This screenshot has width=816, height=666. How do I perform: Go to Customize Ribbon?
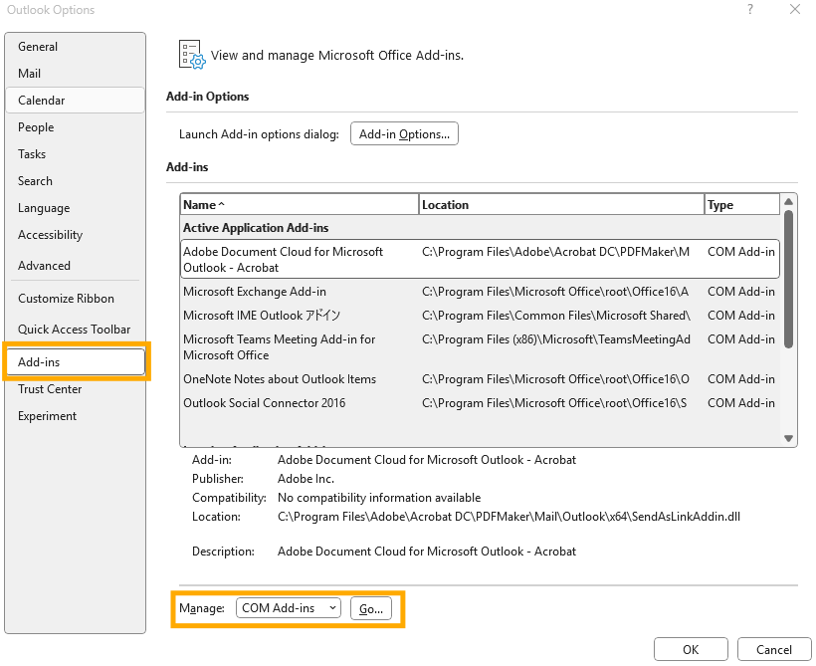click(75, 299)
